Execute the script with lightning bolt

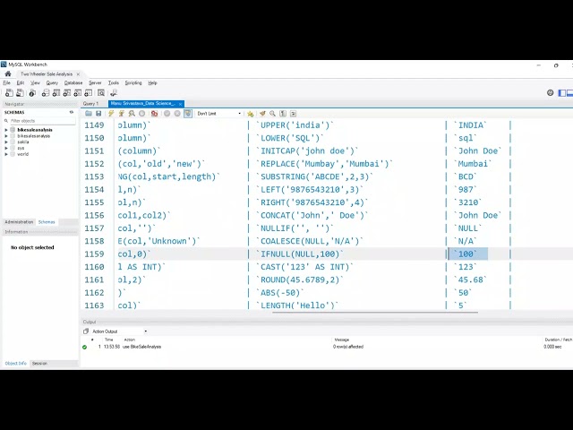pyautogui.click(x=111, y=114)
